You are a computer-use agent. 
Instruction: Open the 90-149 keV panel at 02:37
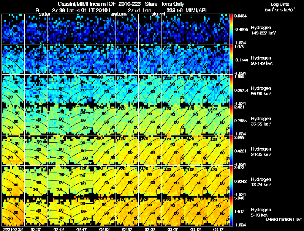click(36, 60)
